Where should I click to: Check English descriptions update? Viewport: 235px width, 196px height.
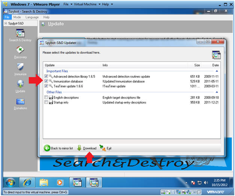[x=46, y=97]
